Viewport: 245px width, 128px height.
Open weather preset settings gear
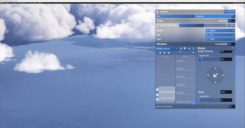coord(189,49)
